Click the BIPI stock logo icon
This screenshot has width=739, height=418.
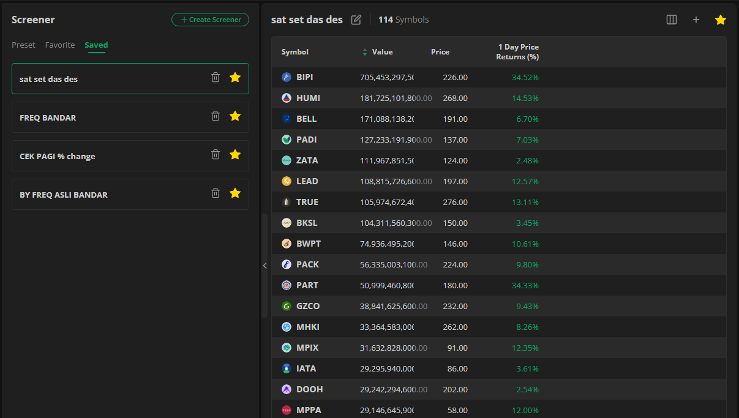click(286, 77)
